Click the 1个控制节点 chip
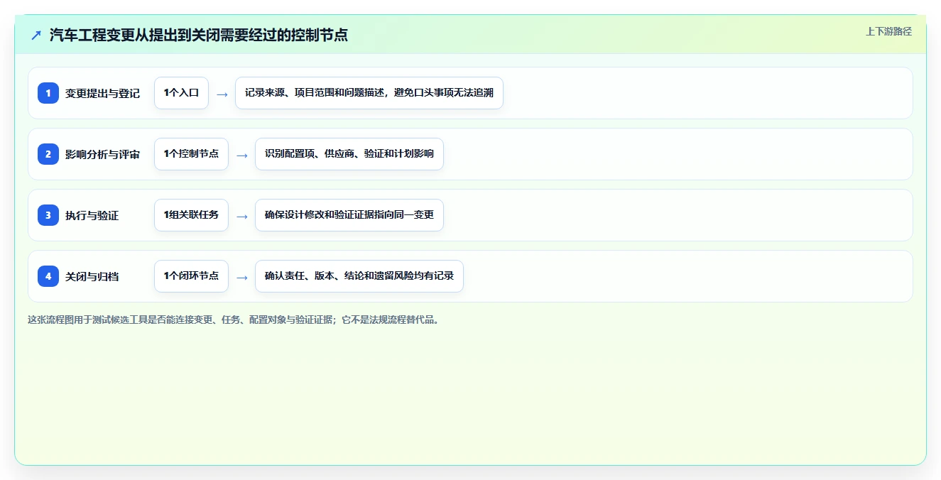The height and width of the screenshot is (480, 941). pos(191,154)
